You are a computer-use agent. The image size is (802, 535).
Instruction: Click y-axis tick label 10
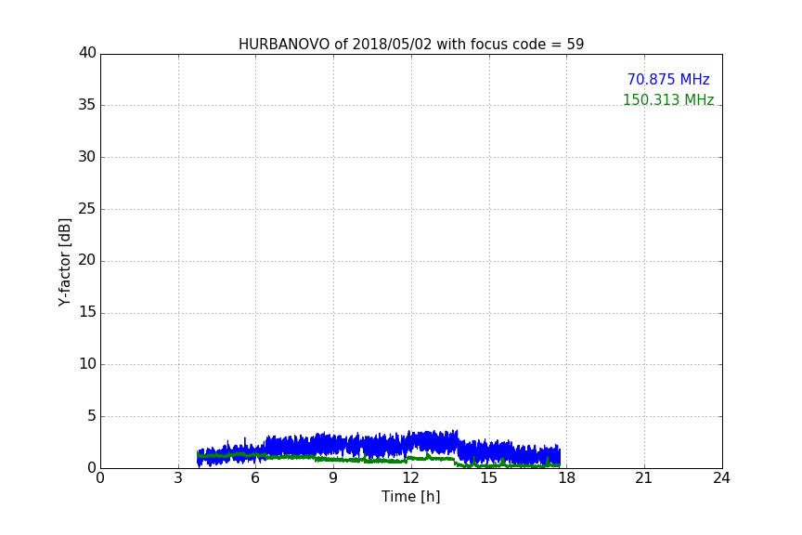[x=87, y=364]
